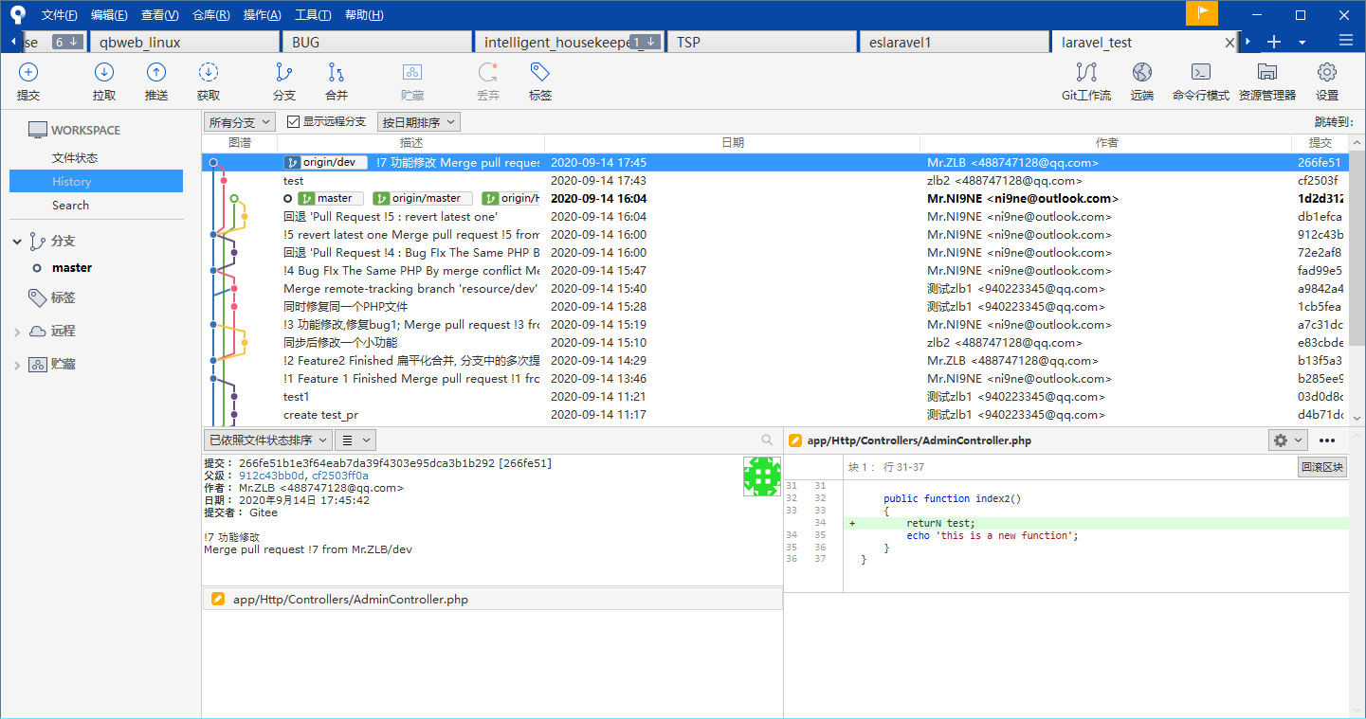Open the 按日期排序 sort dropdown

[x=418, y=122]
